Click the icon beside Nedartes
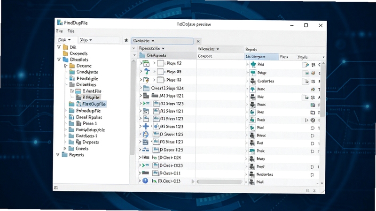The image size is (376, 211). pyautogui.click(x=252, y=174)
